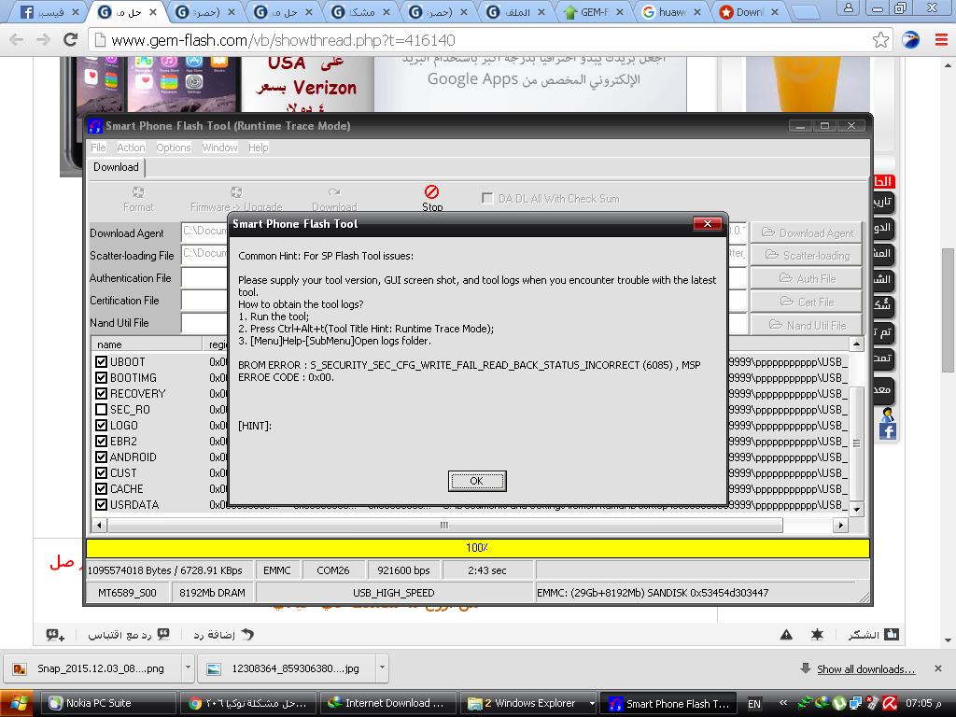The height and width of the screenshot is (717, 956).
Task: Click the partition list scroll up arrow
Action: [857, 344]
